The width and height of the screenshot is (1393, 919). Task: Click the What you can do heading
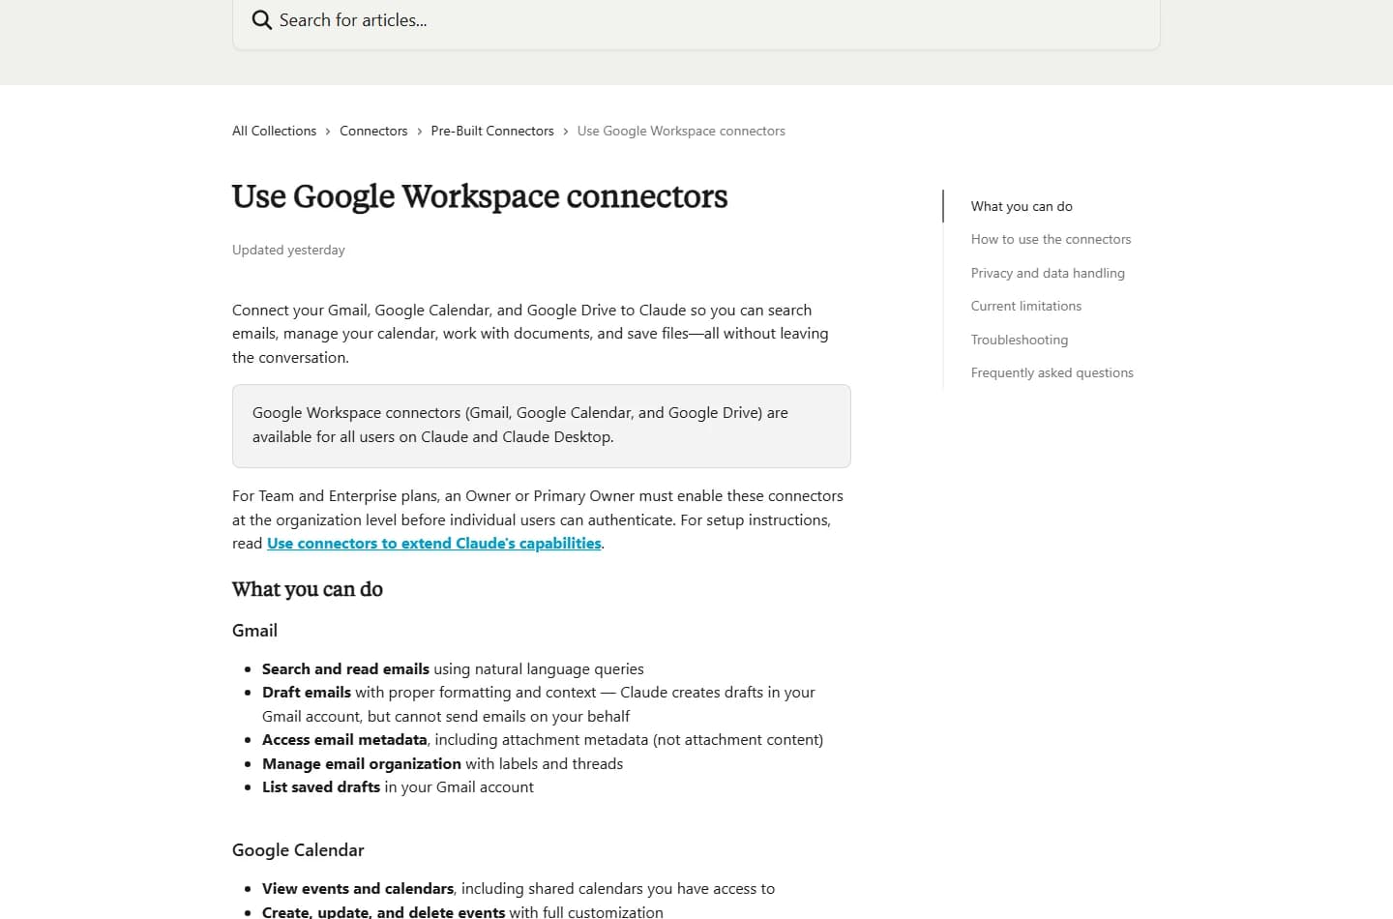(x=308, y=589)
